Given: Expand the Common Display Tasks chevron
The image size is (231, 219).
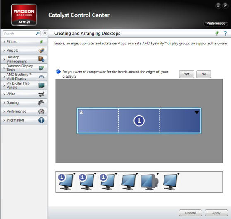Looking at the screenshot, I should pyautogui.click(x=4, y=68).
